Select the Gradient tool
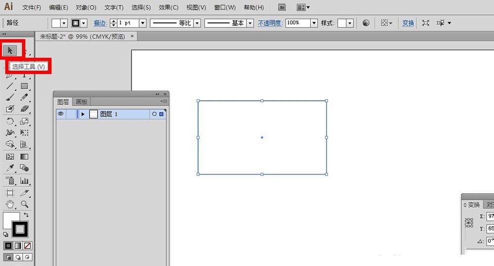This screenshot has height=266, width=494. pos(24,157)
